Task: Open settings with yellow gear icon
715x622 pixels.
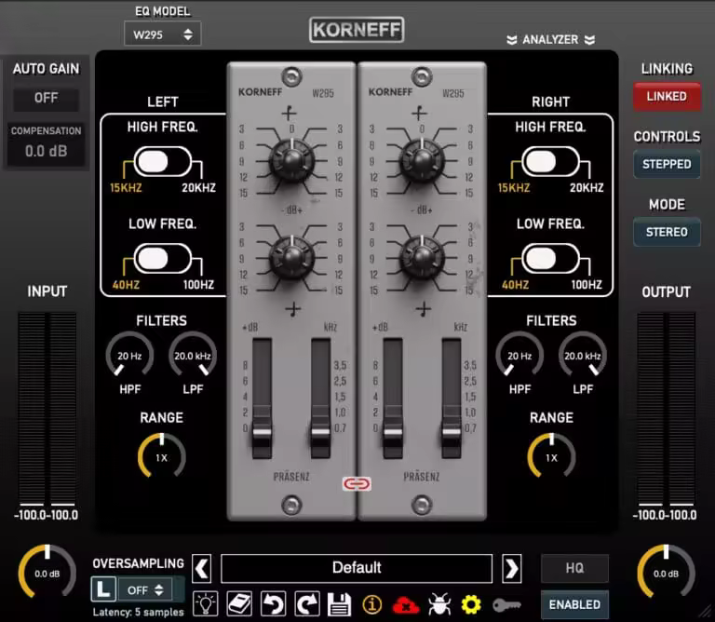Action: click(472, 603)
